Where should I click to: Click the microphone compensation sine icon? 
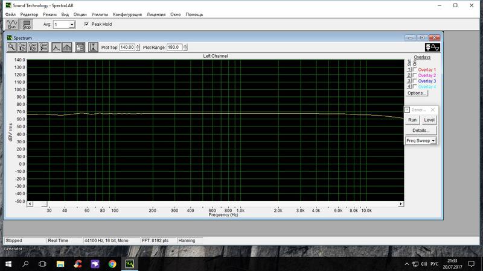(432, 48)
